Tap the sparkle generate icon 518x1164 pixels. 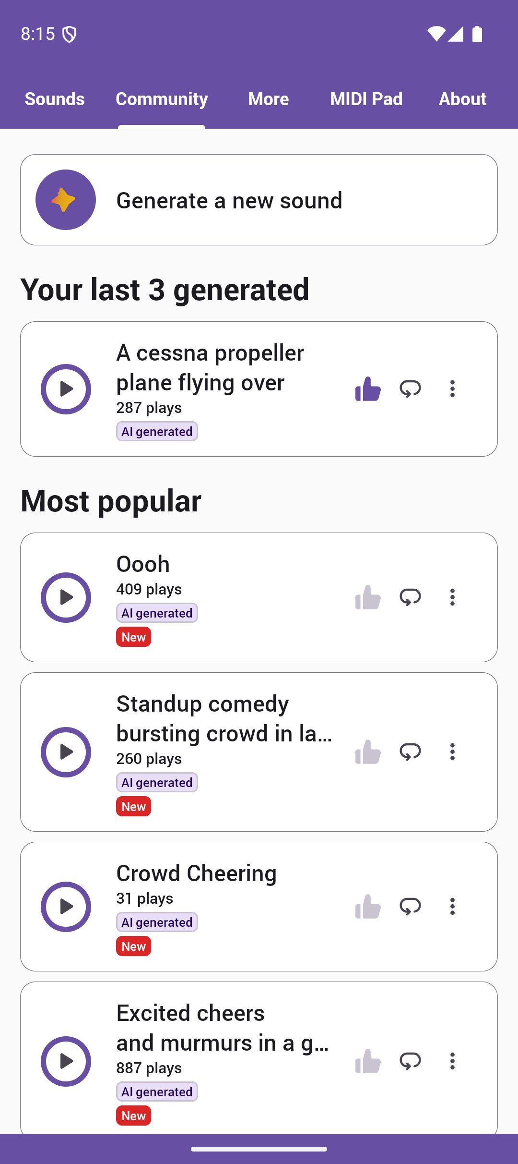click(66, 200)
